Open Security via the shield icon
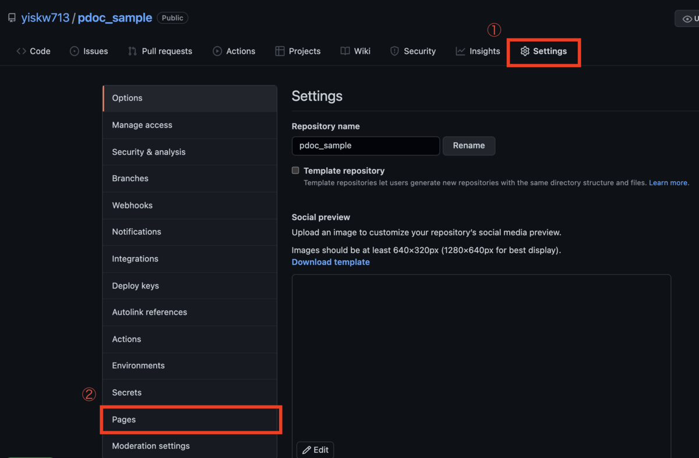The width and height of the screenshot is (699, 458). point(394,51)
